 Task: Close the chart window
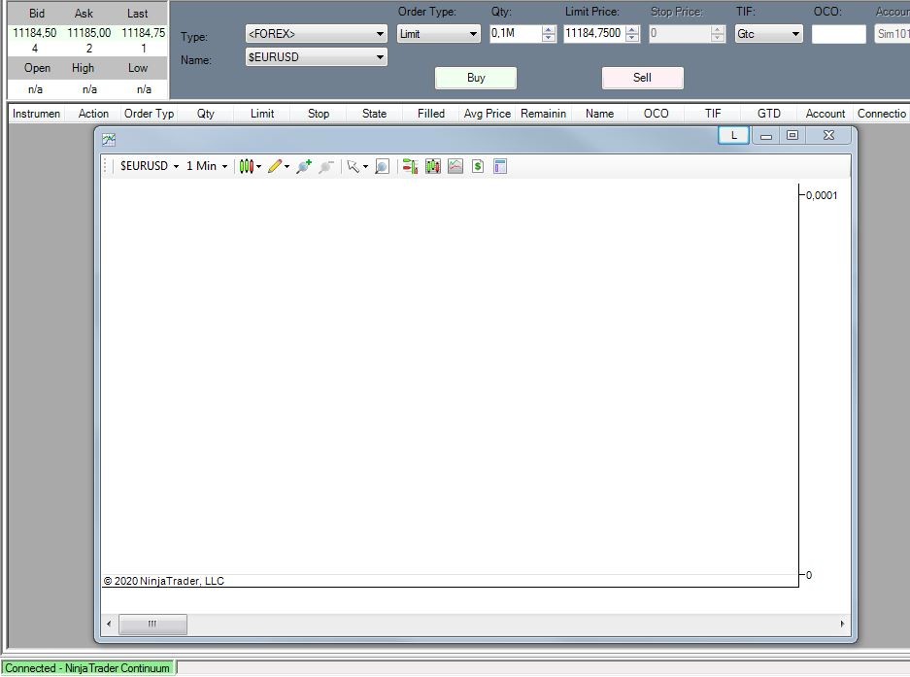[828, 136]
